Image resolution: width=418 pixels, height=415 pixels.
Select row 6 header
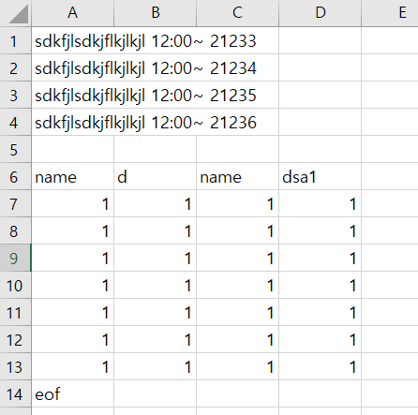pos(16,177)
